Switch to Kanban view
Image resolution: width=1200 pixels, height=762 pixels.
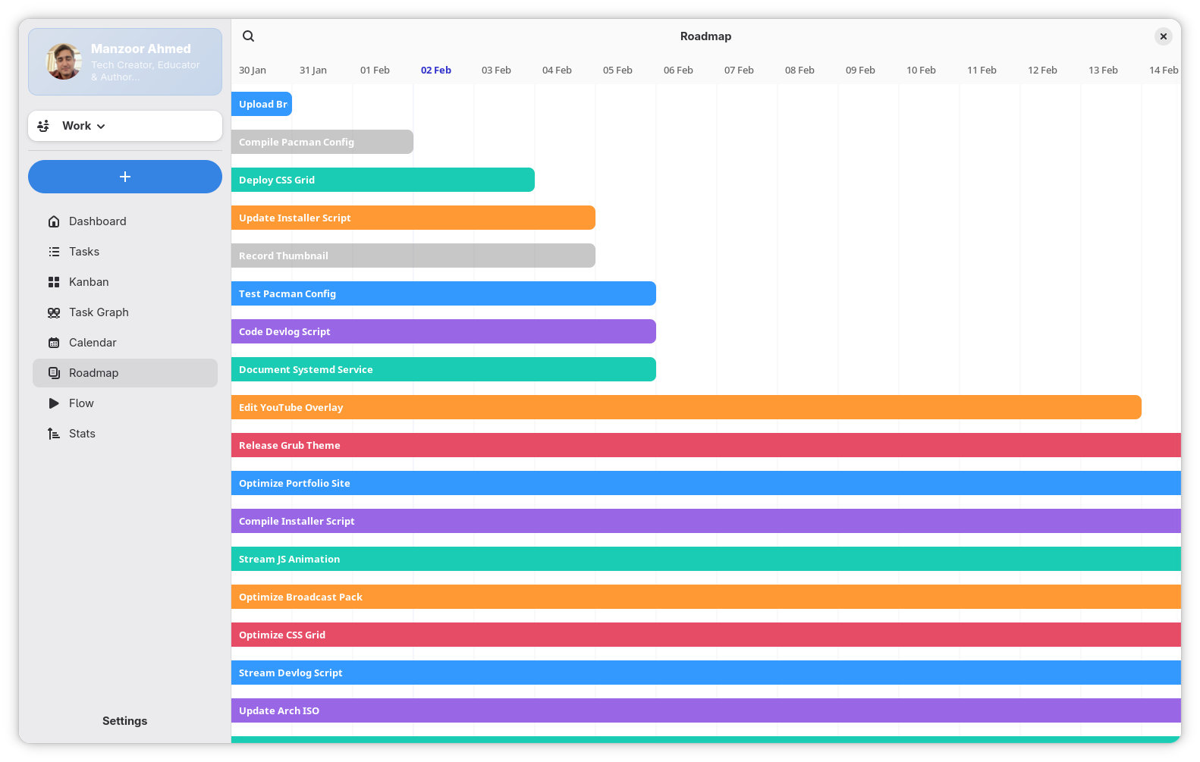125,282
